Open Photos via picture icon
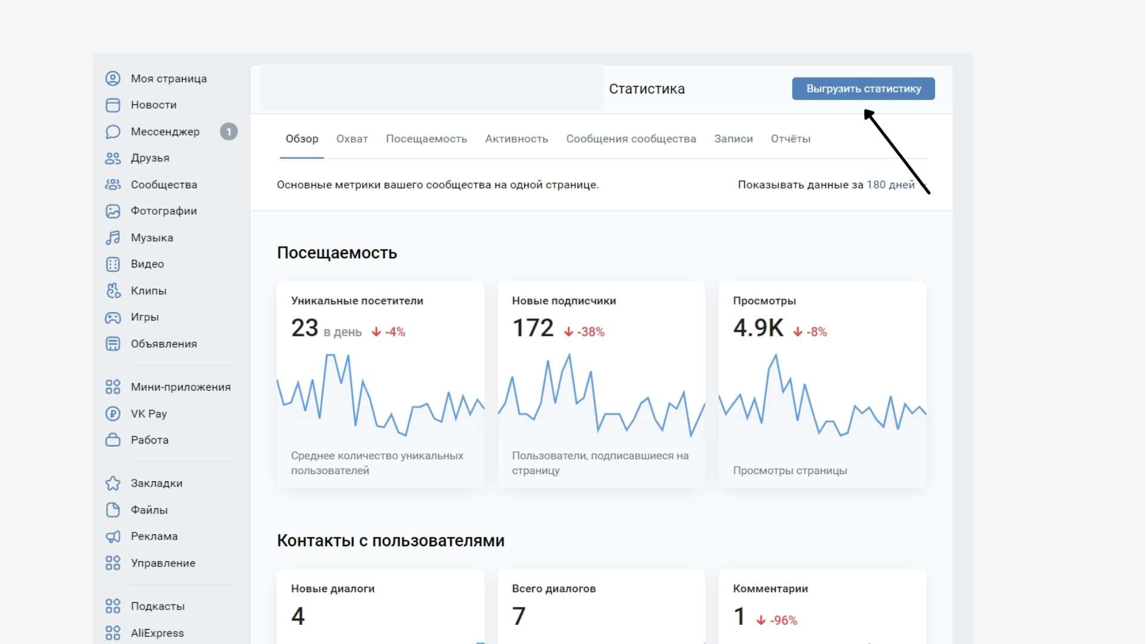 click(113, 211)
